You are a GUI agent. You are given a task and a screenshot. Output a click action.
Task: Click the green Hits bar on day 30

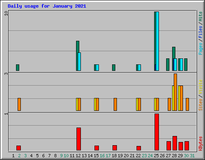point(186,64)
